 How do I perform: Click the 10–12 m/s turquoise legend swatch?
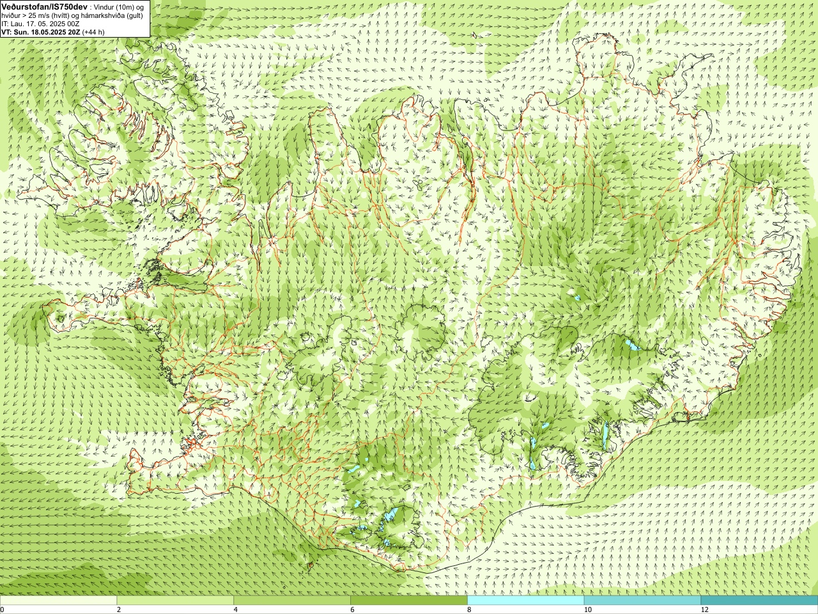point(642,601)
